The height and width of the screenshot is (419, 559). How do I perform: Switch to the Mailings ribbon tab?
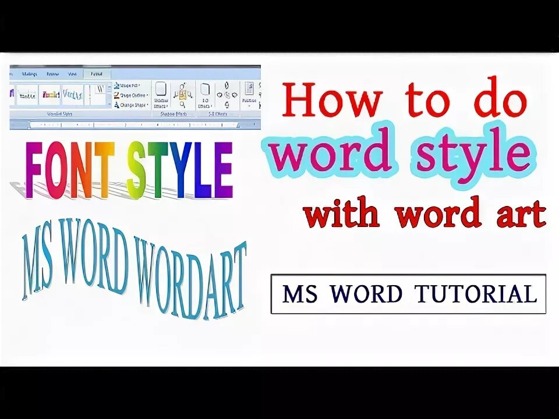[x=30, y=74]
